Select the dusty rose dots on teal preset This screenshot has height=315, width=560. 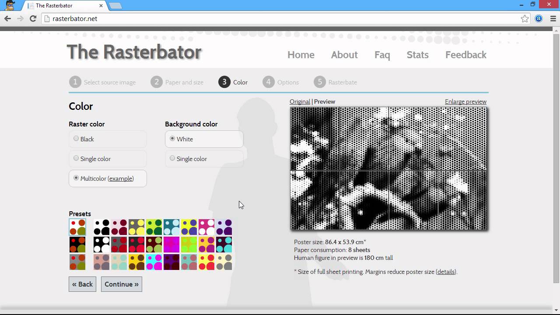pos(189,262)
